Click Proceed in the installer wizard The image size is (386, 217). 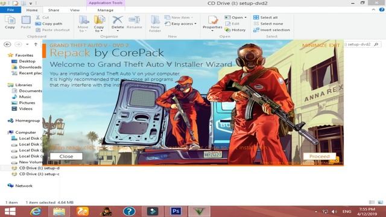(320, 156)
